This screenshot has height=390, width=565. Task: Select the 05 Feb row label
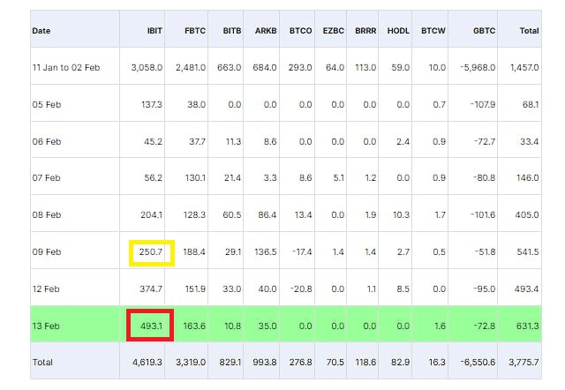pos(47,104)
